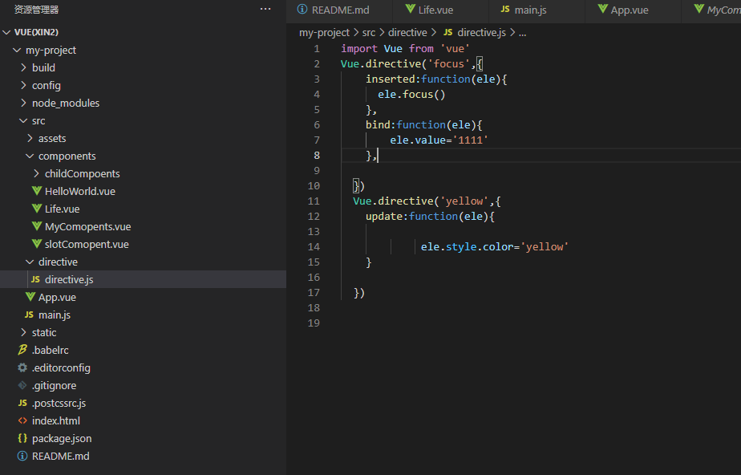Click the info icon on README.md tab
Screen dimensions: 741x475
[x=302, y=9]
